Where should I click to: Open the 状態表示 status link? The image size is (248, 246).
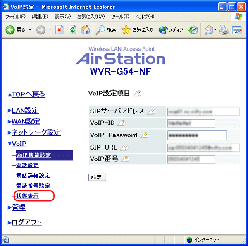pos(28,196)
